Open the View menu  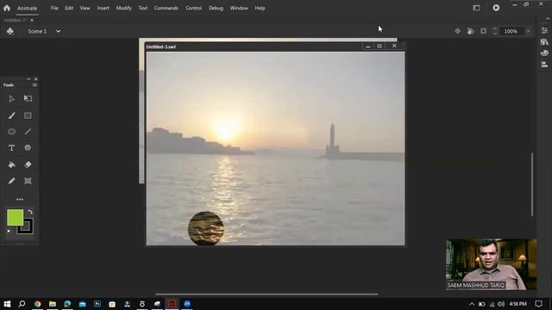(85, 8)
